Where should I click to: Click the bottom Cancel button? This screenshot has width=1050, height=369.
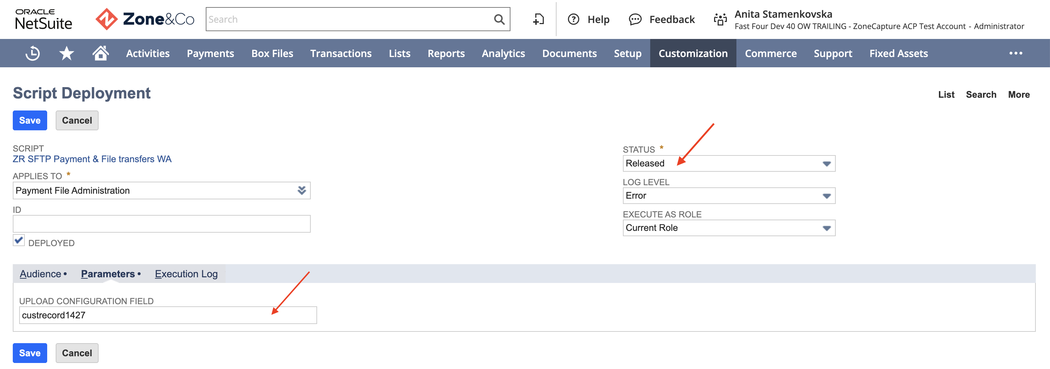[x=77, y=353]
